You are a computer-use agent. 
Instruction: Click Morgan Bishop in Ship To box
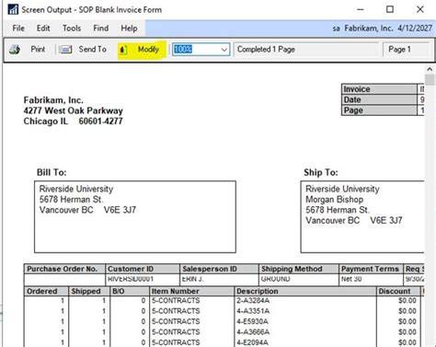tap(335, 200)
